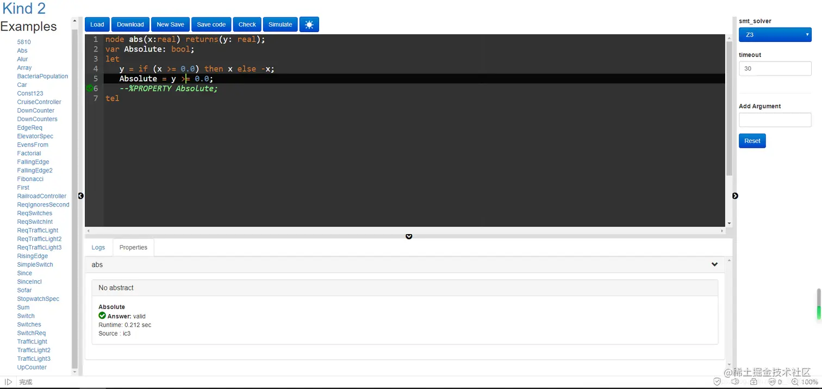
Task: Collapse the results panel chevron below editor
Action: pyautogui.click(x=409, y=236)
